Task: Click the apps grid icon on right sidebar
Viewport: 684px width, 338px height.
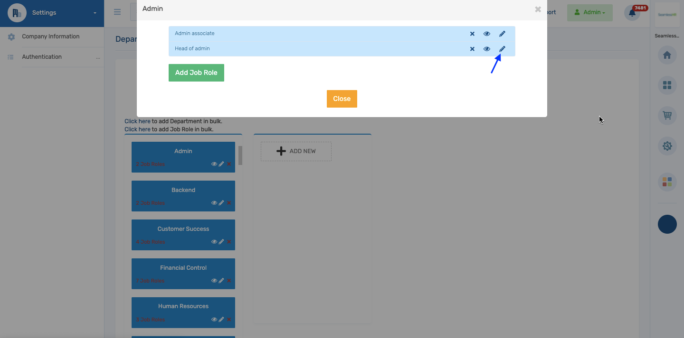Action: [667, 85]
